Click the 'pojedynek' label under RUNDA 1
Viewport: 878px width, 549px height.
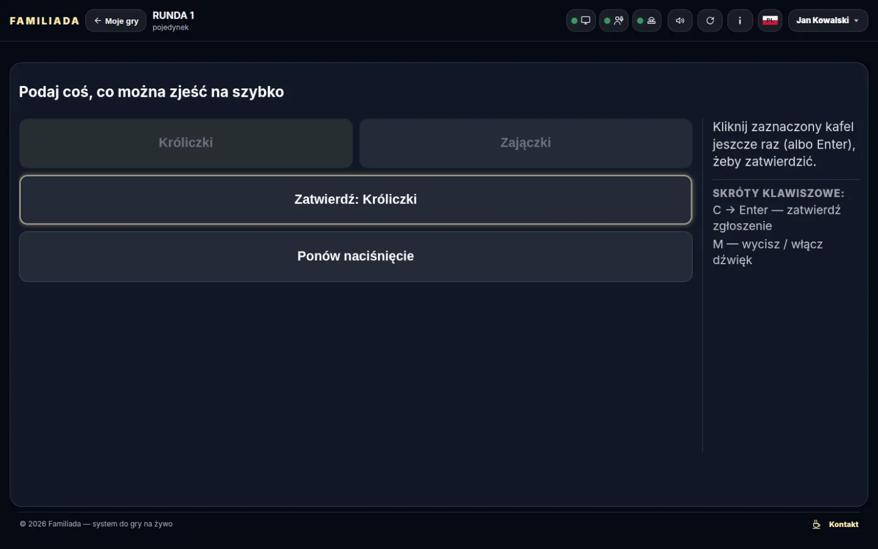pyautogui.click(x=171, y=28)
